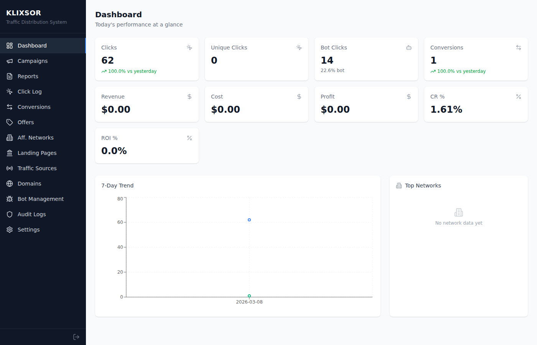Viewport: 537px width, 345px height.
Task: Click the Aff. Networks sidebar item
Action: (36, 137)
